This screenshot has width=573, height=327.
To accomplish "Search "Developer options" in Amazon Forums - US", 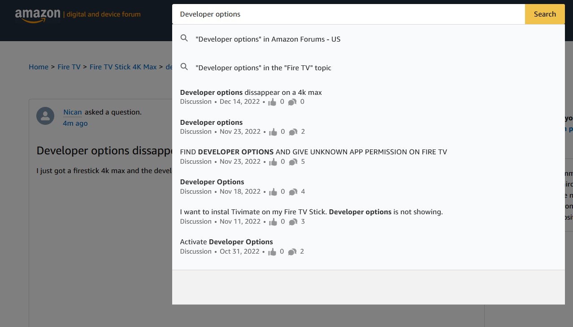I will (x=268, y=39).
